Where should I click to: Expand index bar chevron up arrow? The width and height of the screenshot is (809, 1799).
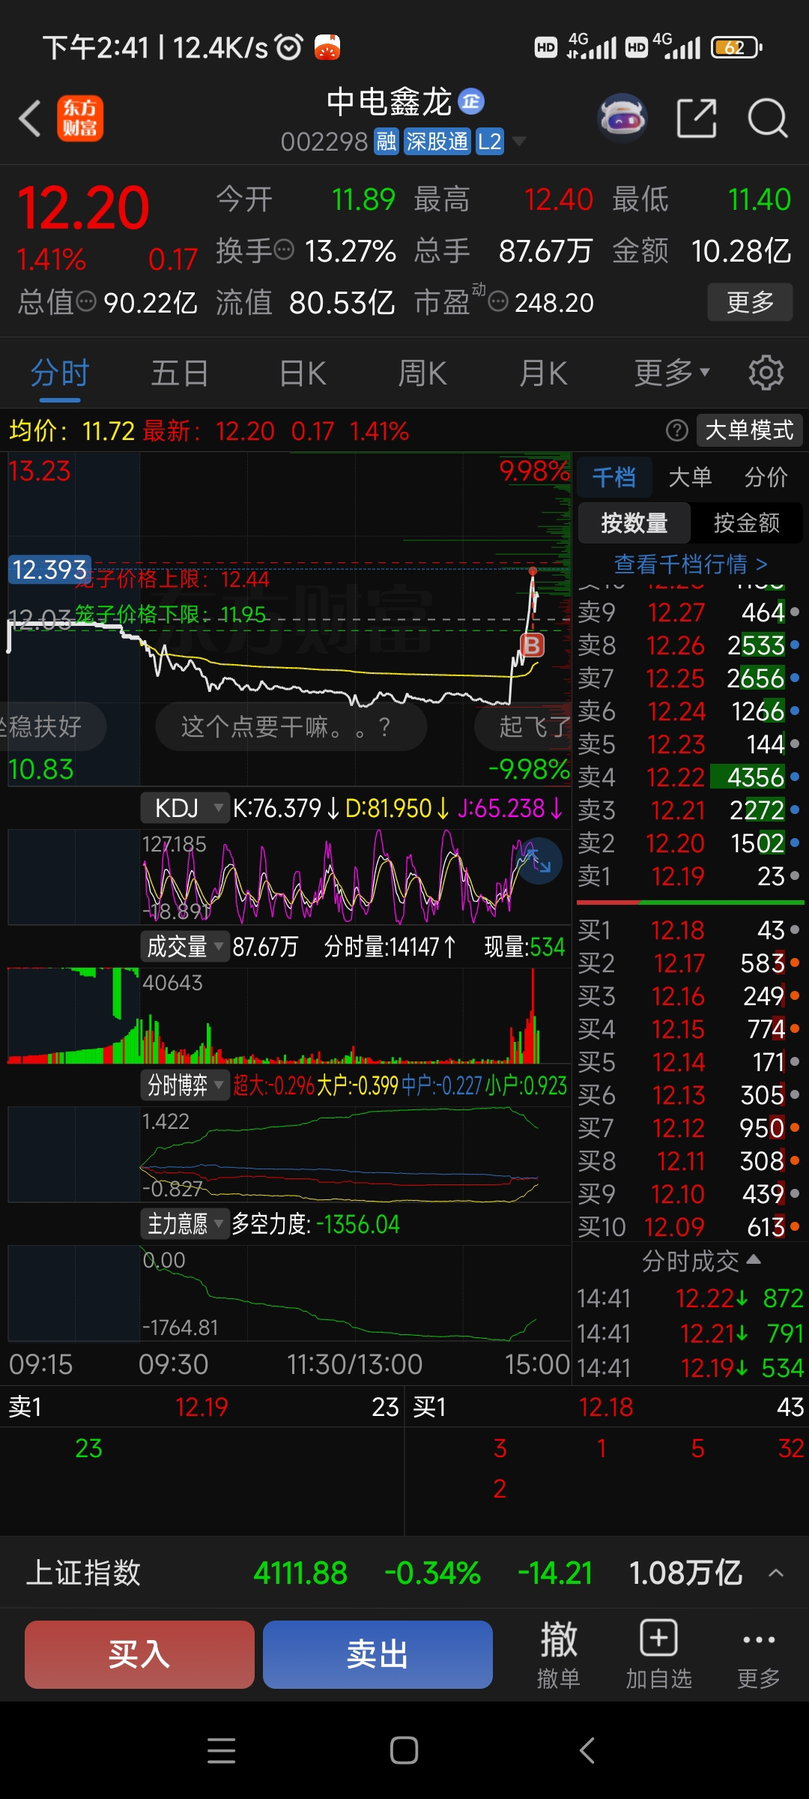click(776, 1573)
